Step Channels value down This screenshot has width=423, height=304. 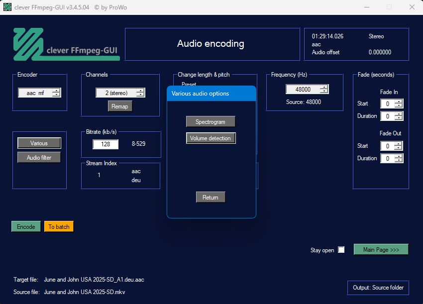[140, 95]
